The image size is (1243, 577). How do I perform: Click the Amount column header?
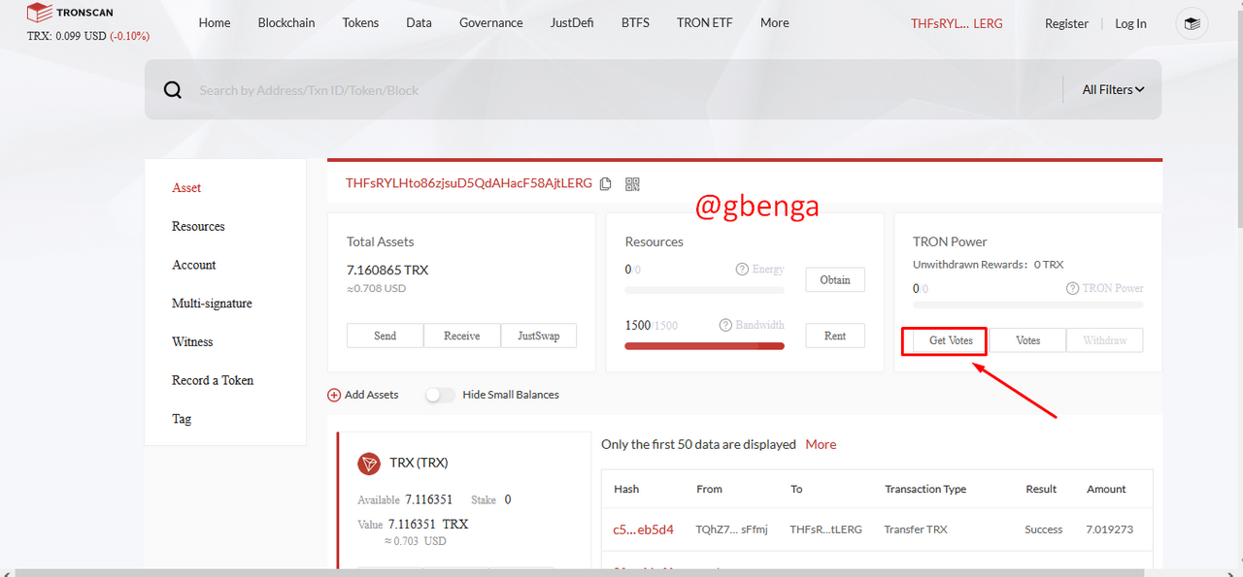point(1106,489)
